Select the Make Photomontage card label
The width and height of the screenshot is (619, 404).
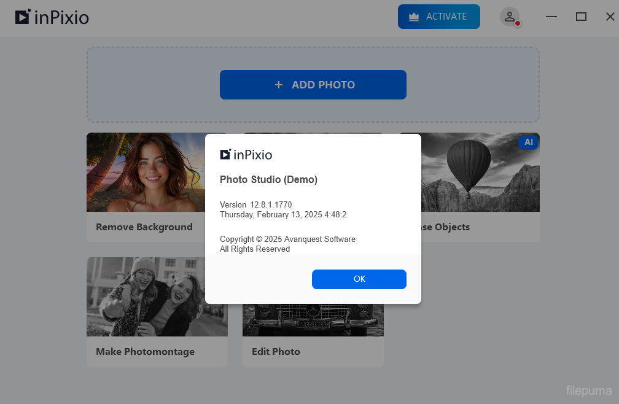click(x=145, y=352)
